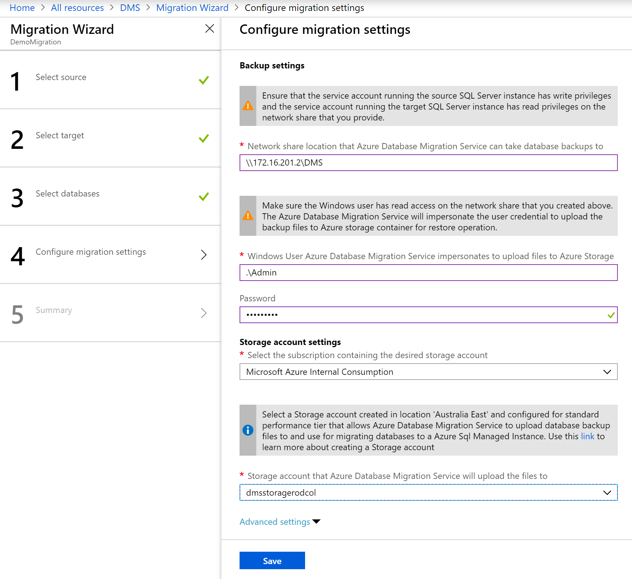The image size is (632, 579).
Task: Click the orange warning icon in backup settings notice
Action: [x=248, y=106]
